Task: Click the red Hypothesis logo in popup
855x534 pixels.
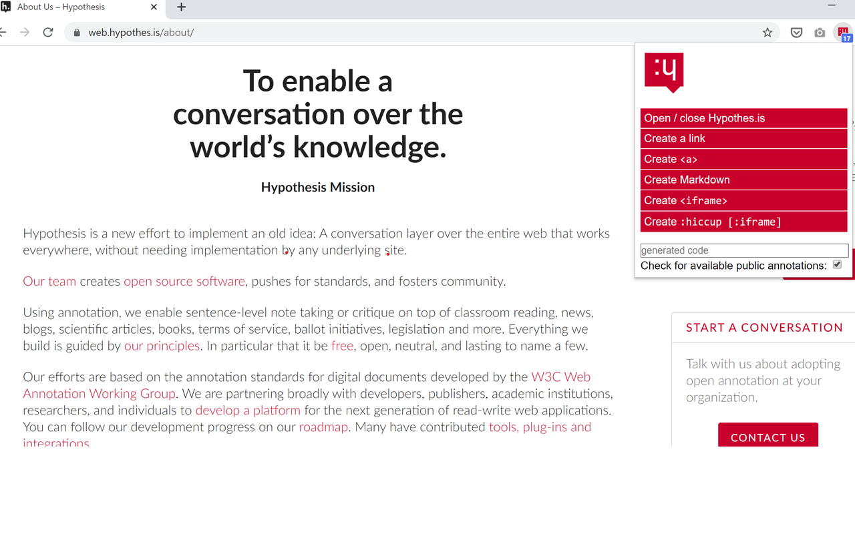Action: pyautogui.click(x=664, y=72)
